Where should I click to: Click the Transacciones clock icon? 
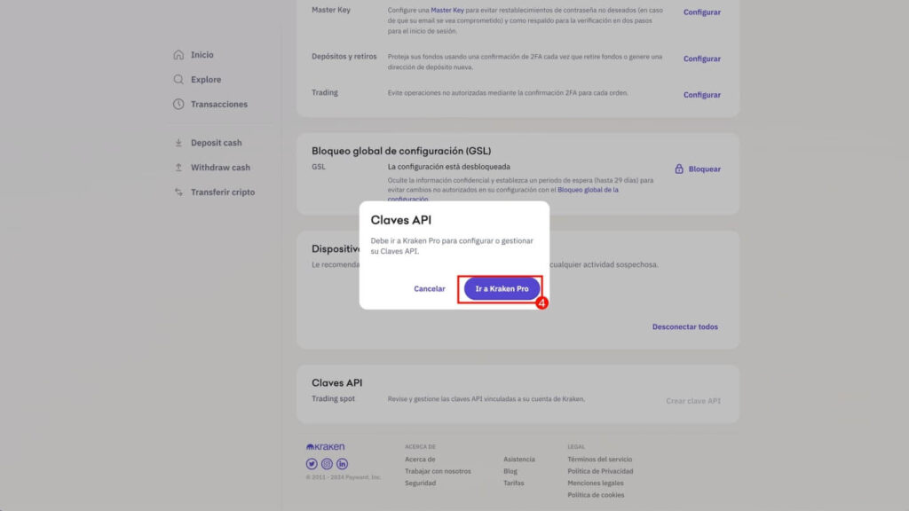178,105
